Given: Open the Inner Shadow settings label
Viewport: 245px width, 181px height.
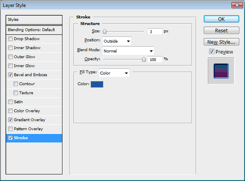Looking at the screenshot, I should (x=27, y=48).
